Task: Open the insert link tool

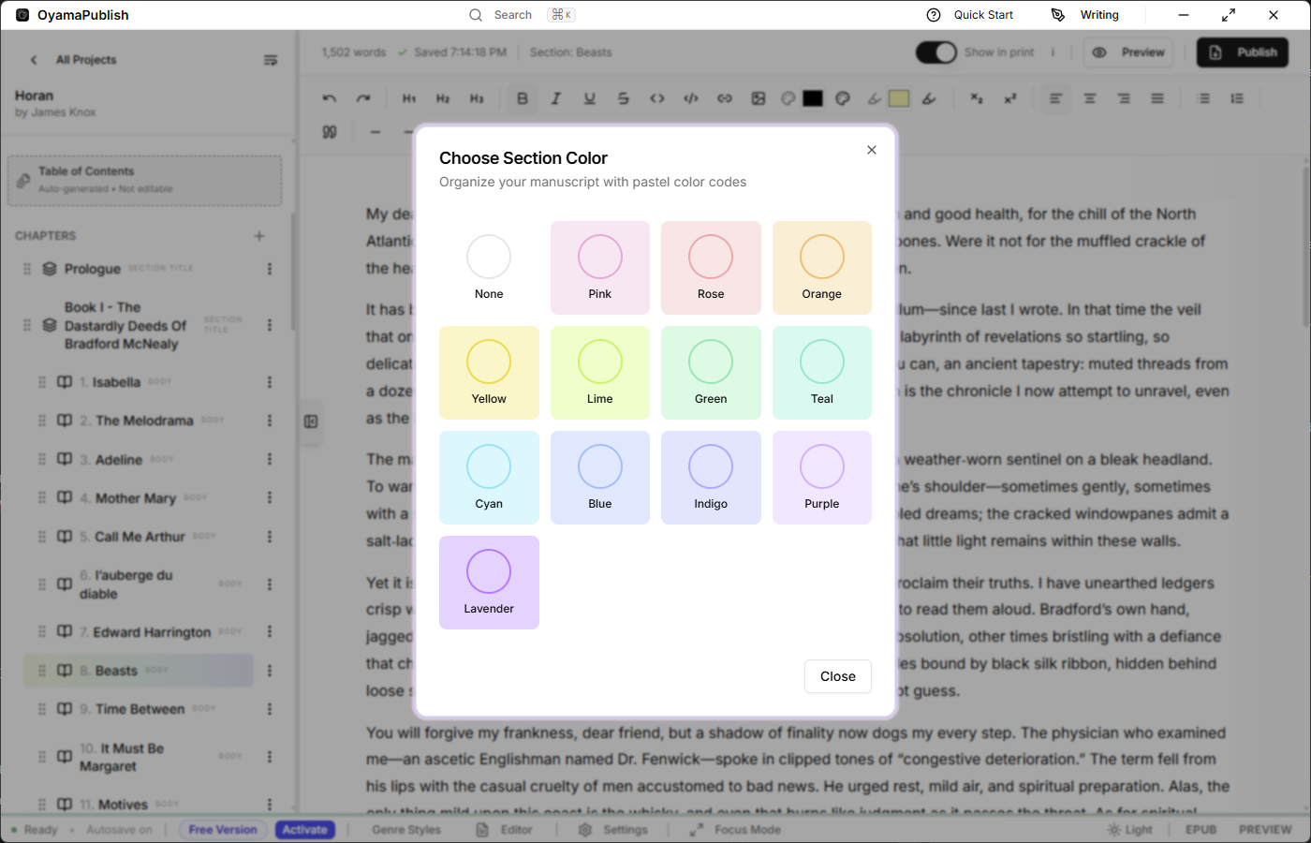Action: point(724,97)
